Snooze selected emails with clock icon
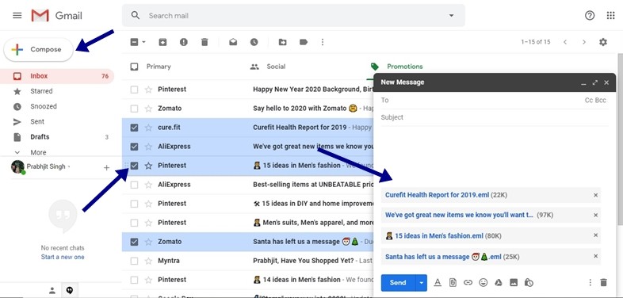 [x=254, y=42]
